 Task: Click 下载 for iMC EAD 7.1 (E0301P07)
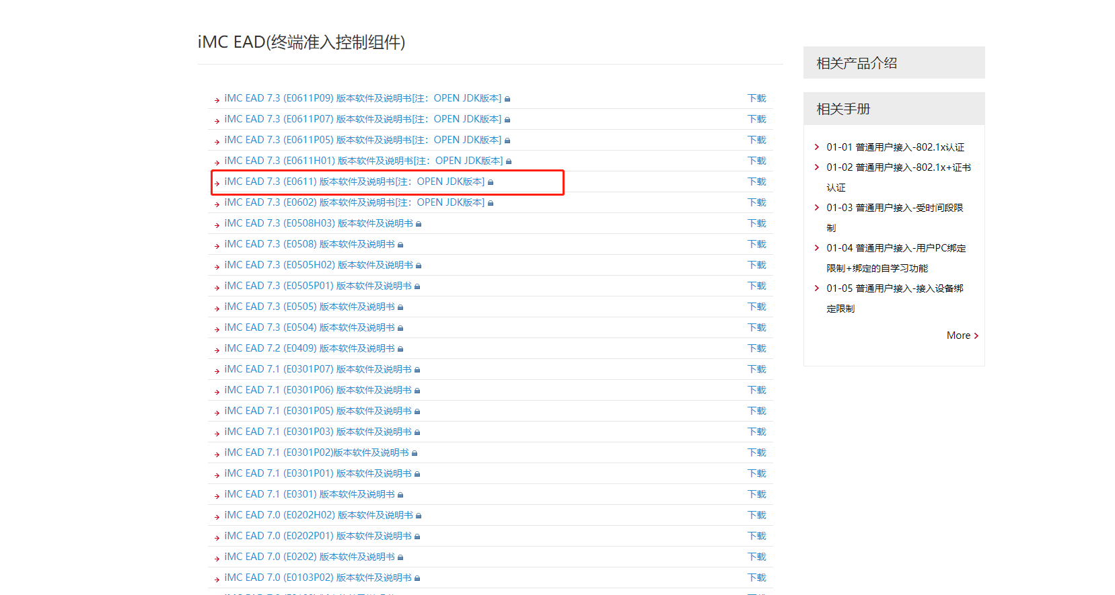click(757, 369)
